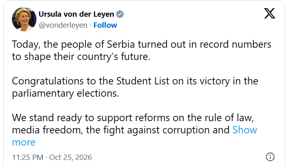Click the line starting "Today, the people"
Viewport: 287px width, 166px height.
click(x=142, y=44)
